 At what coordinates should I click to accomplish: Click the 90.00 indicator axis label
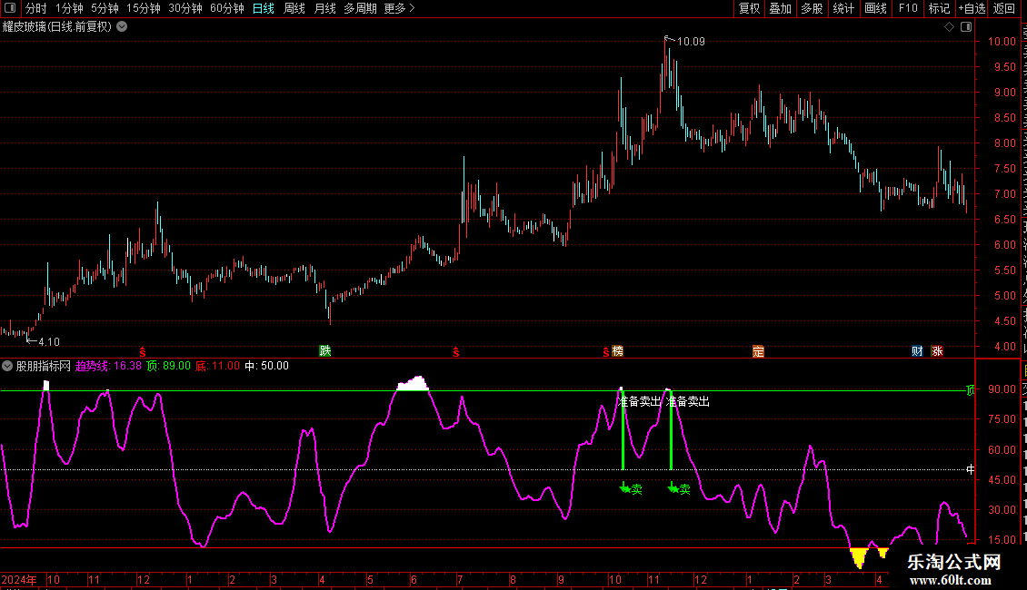(x=1002, y=389)
